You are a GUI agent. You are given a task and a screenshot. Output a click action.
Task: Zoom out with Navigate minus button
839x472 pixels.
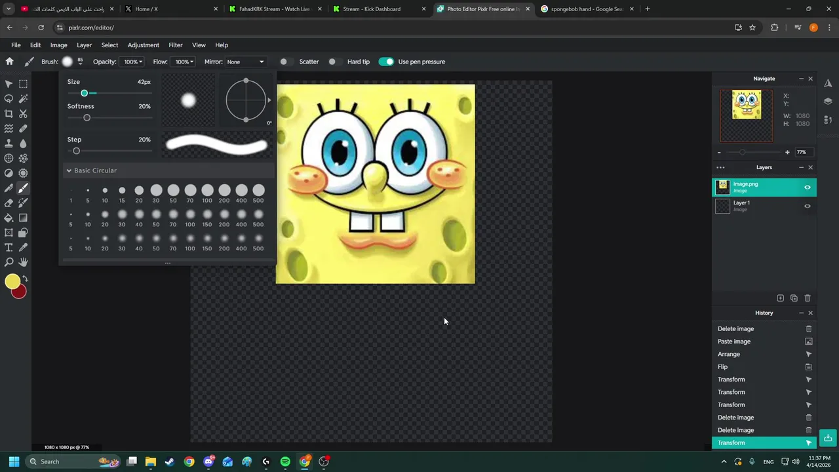pos(719,152)
